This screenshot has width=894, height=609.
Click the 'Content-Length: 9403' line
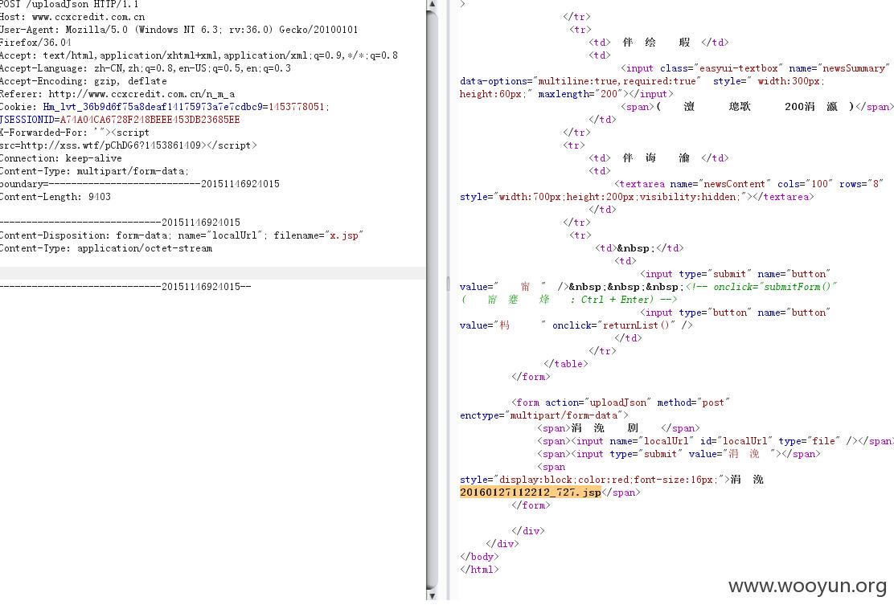(x=55, y=197)
